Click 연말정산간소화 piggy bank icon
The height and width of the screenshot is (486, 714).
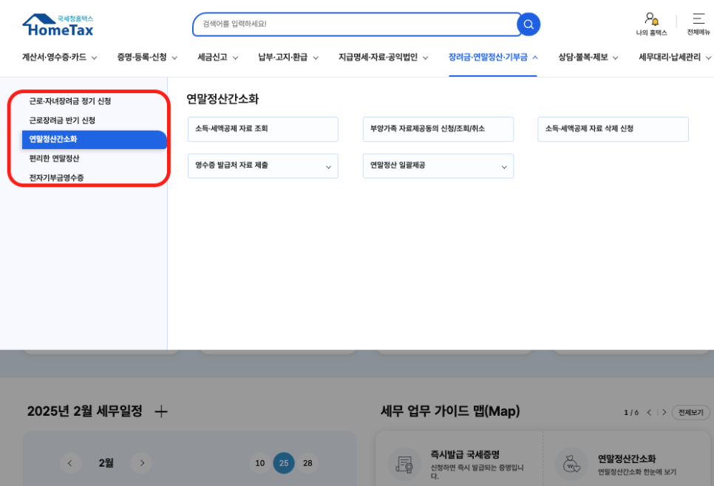point(571,464)
